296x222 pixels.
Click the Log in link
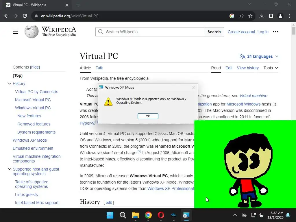[x=263, y=32]
